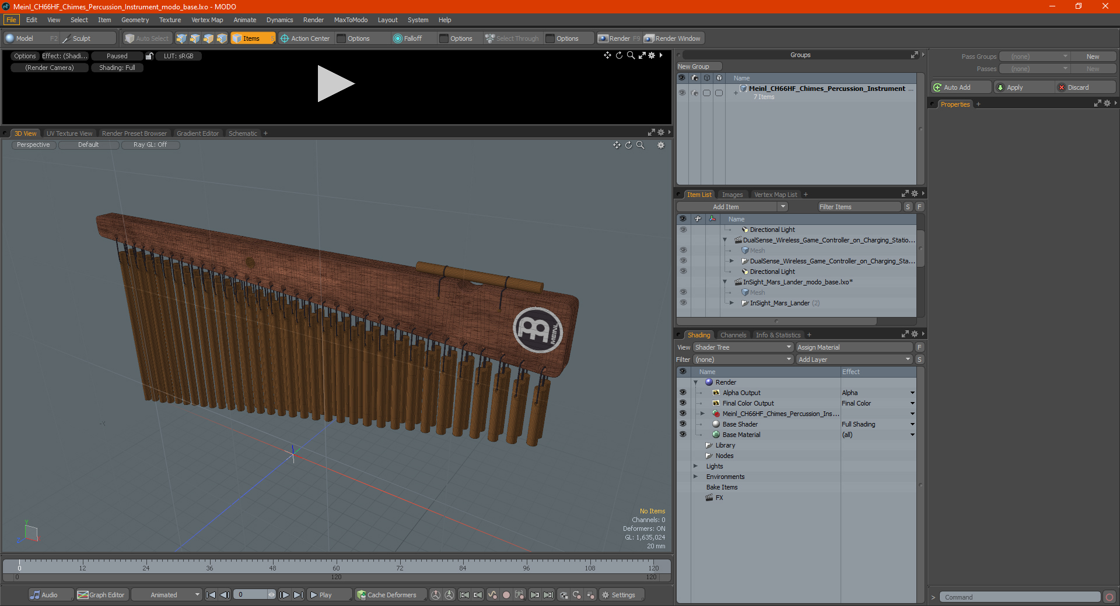The image size is (1120, 606).
Task: Select Polygons selection mode cube icon
Action: tap(208, 38)
